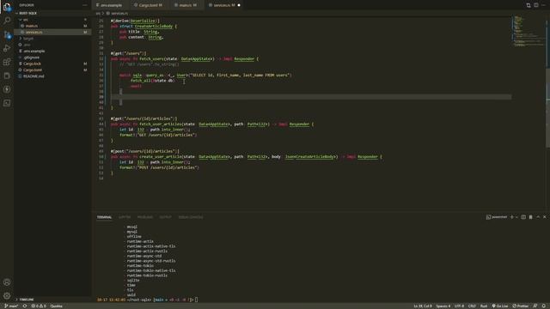
Task: Click UTF-8 encoding indicator
Action: pos(459,306)
